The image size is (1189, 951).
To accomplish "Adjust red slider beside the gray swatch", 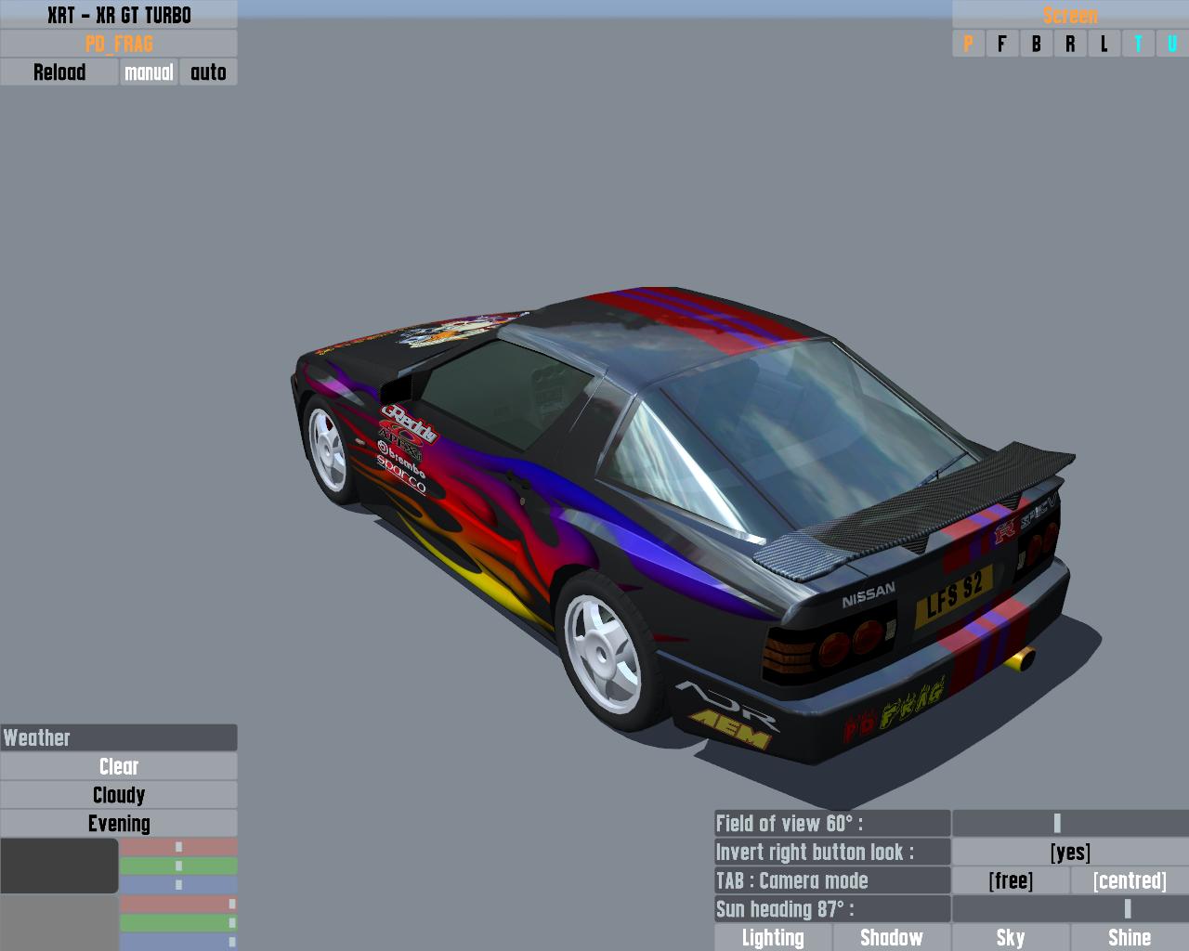I will coord(178,904).
